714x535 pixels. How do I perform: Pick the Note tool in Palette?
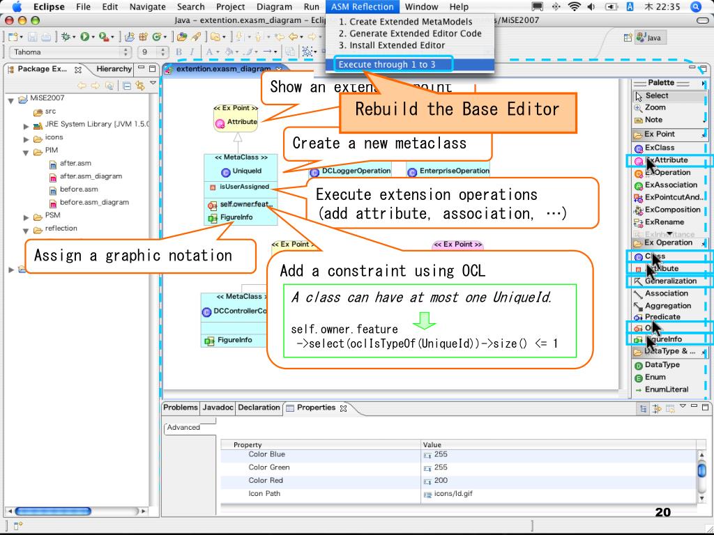(648, 120)
